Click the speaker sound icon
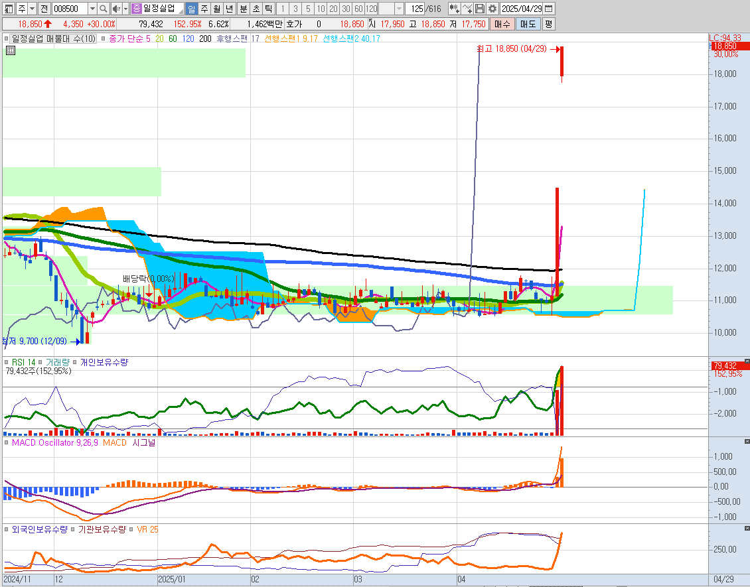Screen dimensions: 750x587 click(x=116, y=9)
